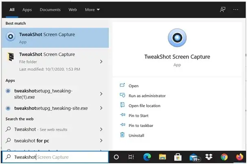This screenshot has width=247, height=164.
Task: Select the TweakShot Screen Capture App best match
Action: [55, 38]
